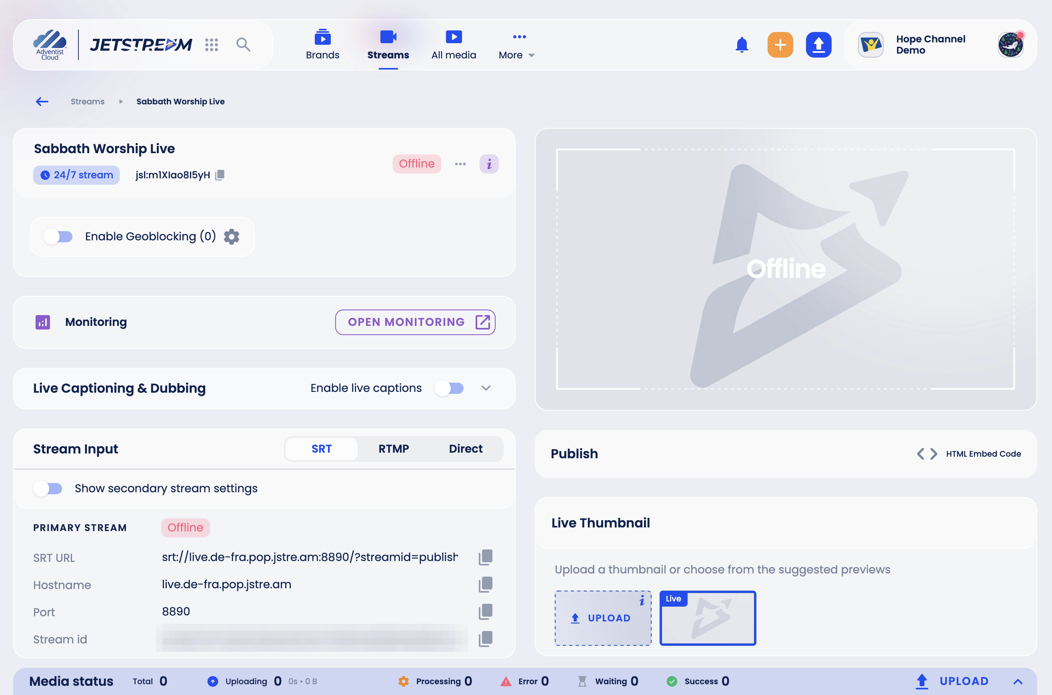1052x695 pixels.
Task: Copy the Port value
Action: 486,612
